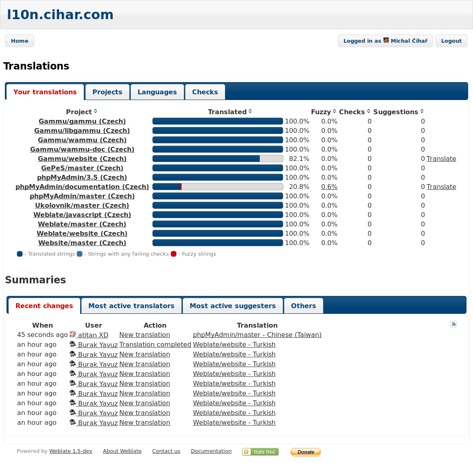This screenshot has width=473, height=463.
Task: Open Contact us footer link
Action: [166, 451]
